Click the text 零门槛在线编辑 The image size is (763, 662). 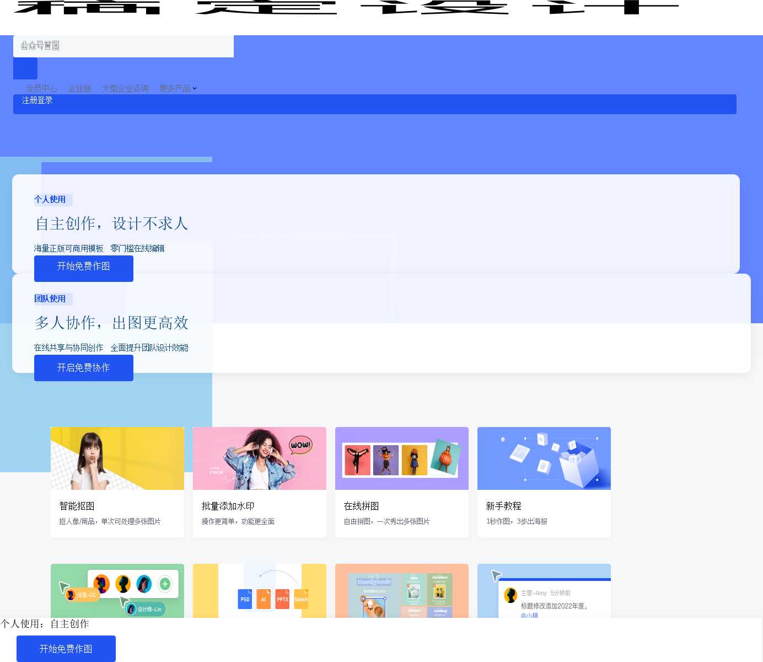click(x=137, y=248)
